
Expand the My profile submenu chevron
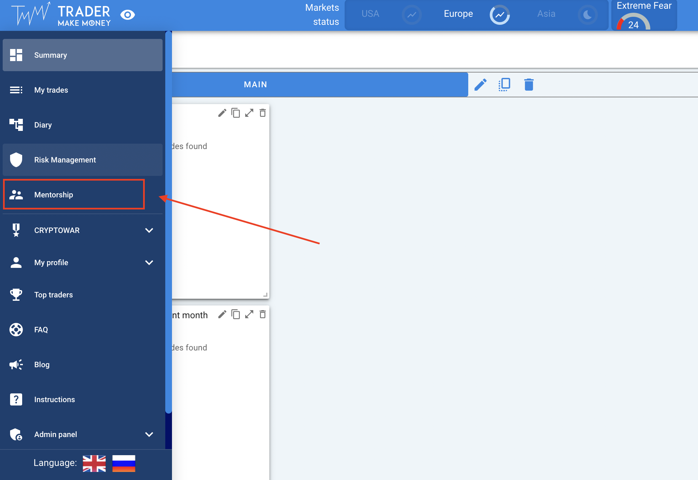click(x=149, y=262)
